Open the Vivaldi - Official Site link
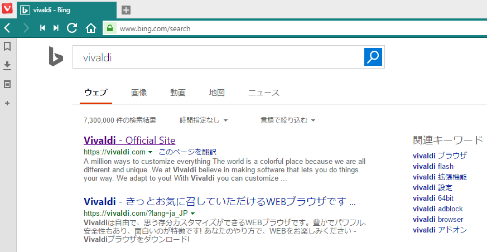Image resolution: width=487 pixels, height=252 pixels. (129, 140)
